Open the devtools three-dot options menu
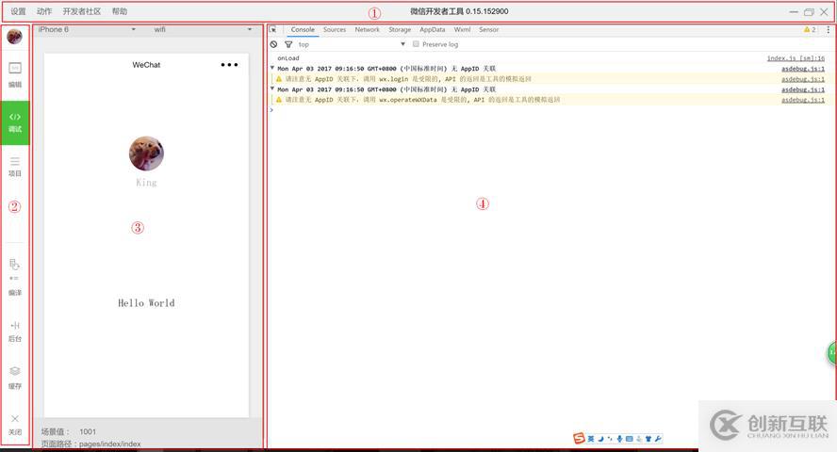This screenshot has height=452, width=837. [828, 30]
